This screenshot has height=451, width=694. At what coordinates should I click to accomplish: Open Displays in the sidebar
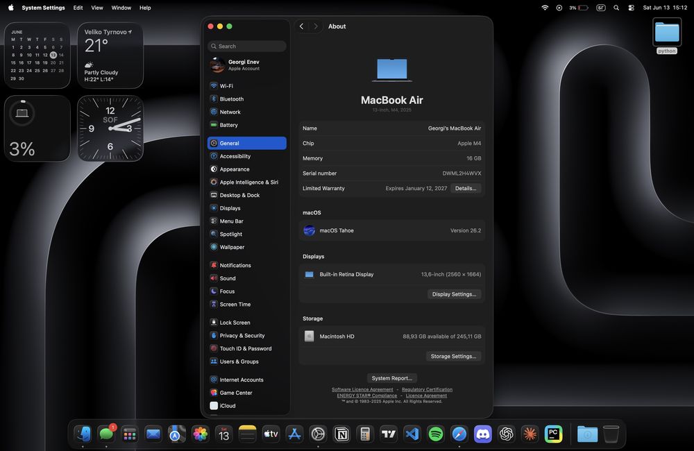[246, 208]
